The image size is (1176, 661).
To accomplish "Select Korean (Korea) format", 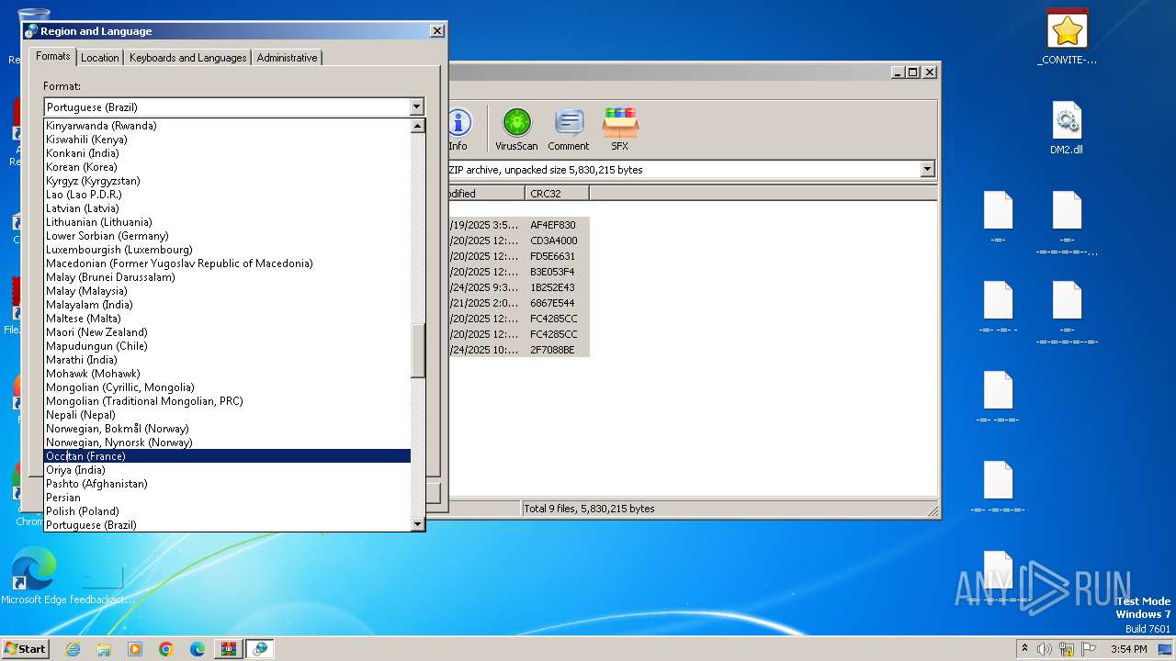I will [x=227, y=167].
